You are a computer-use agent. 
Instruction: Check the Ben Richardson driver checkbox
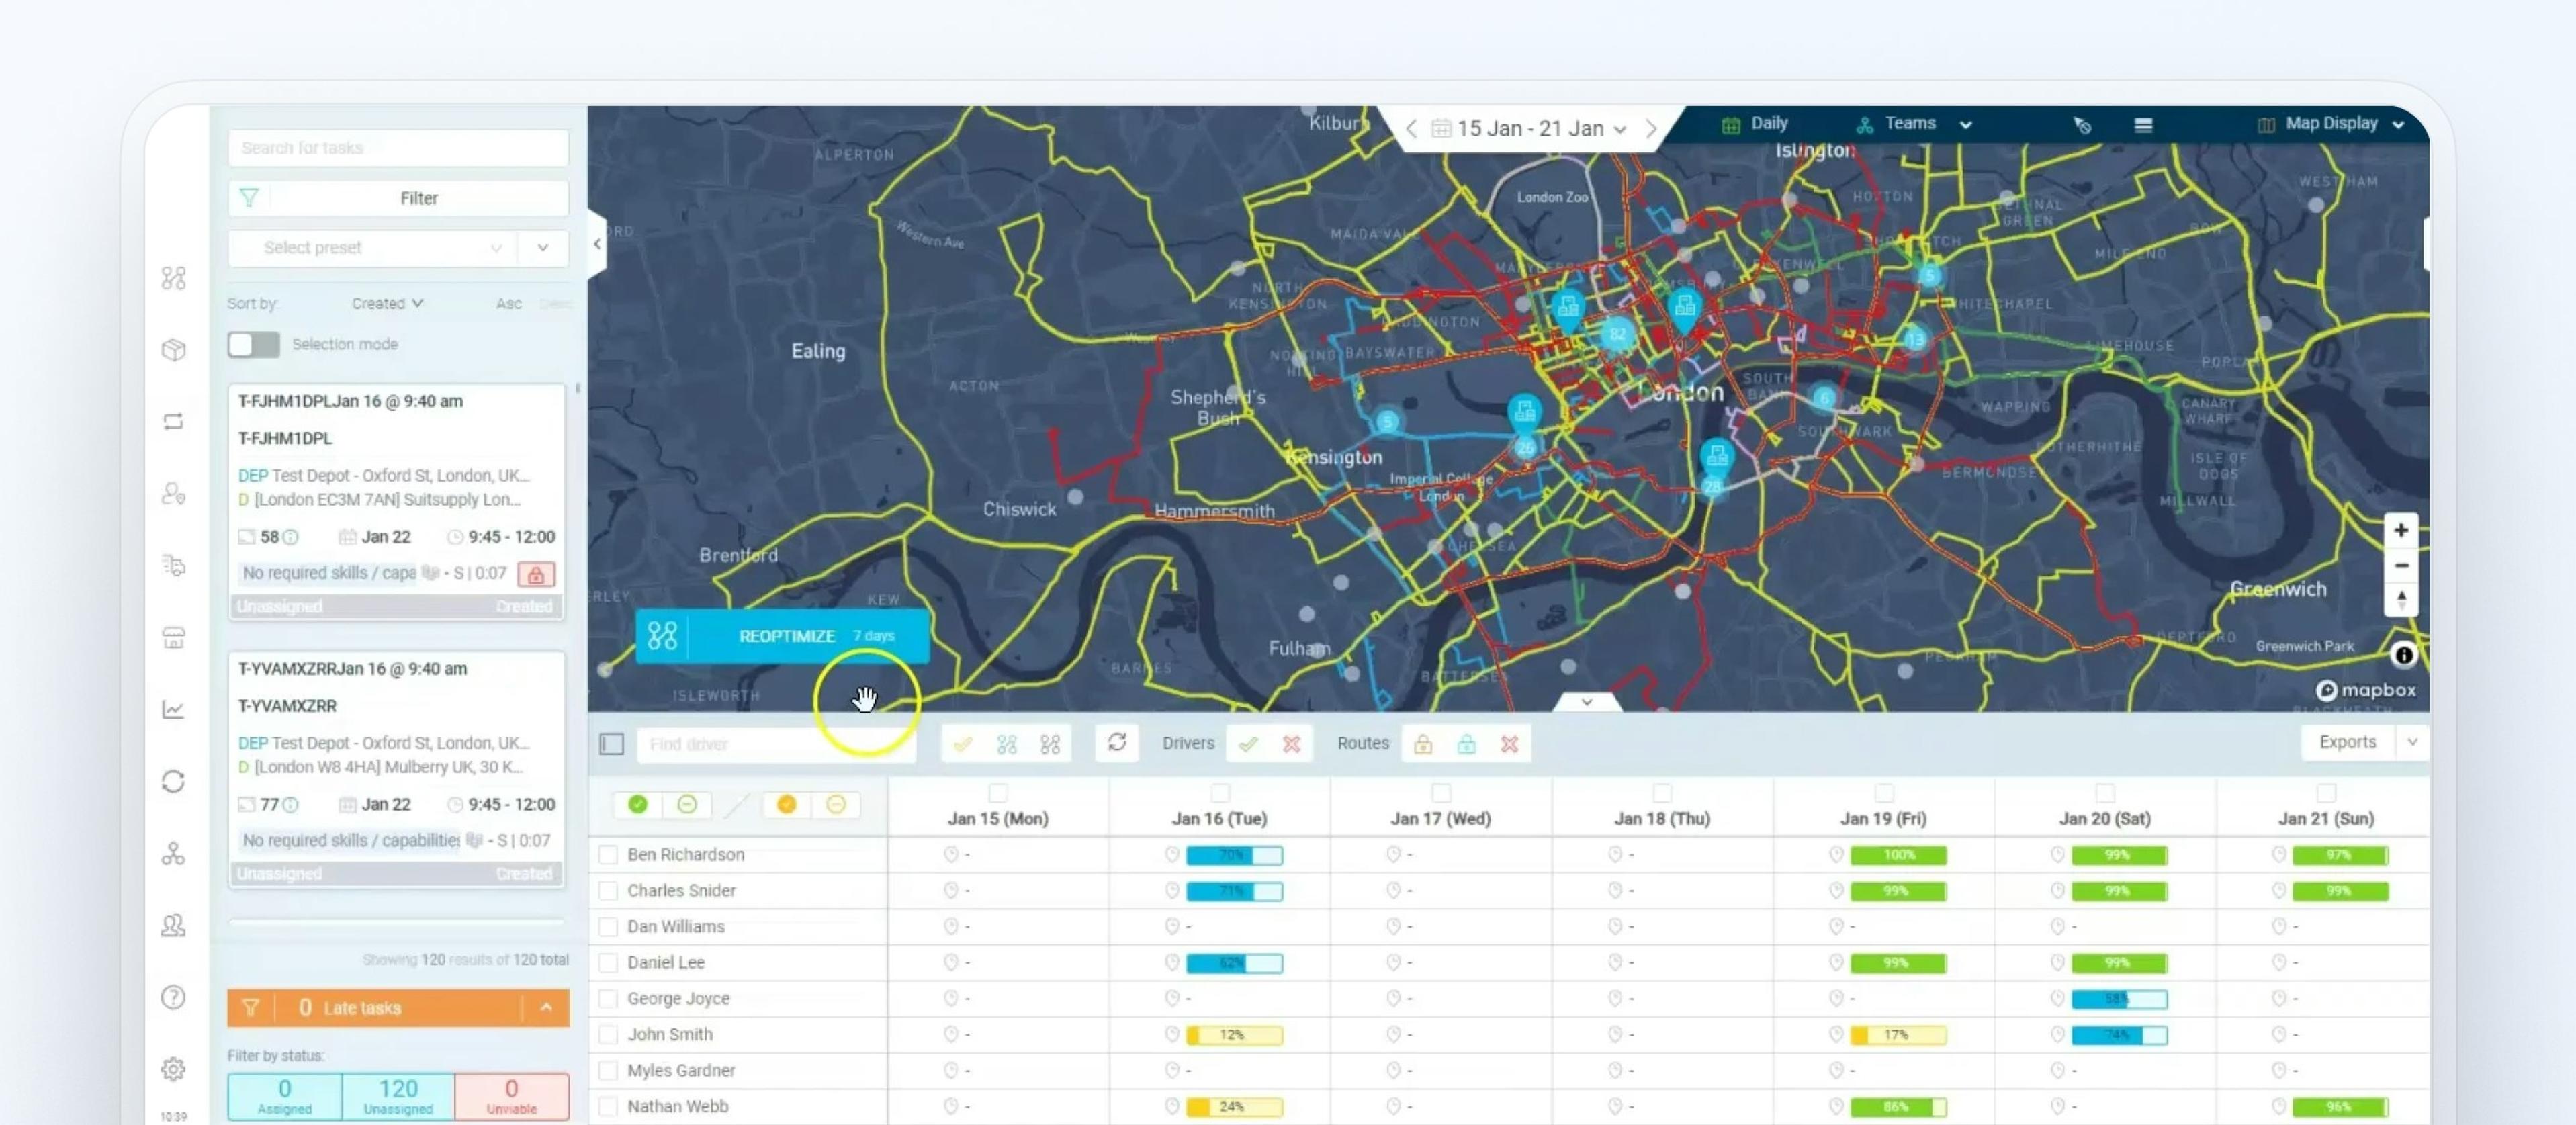click(608, 855)
